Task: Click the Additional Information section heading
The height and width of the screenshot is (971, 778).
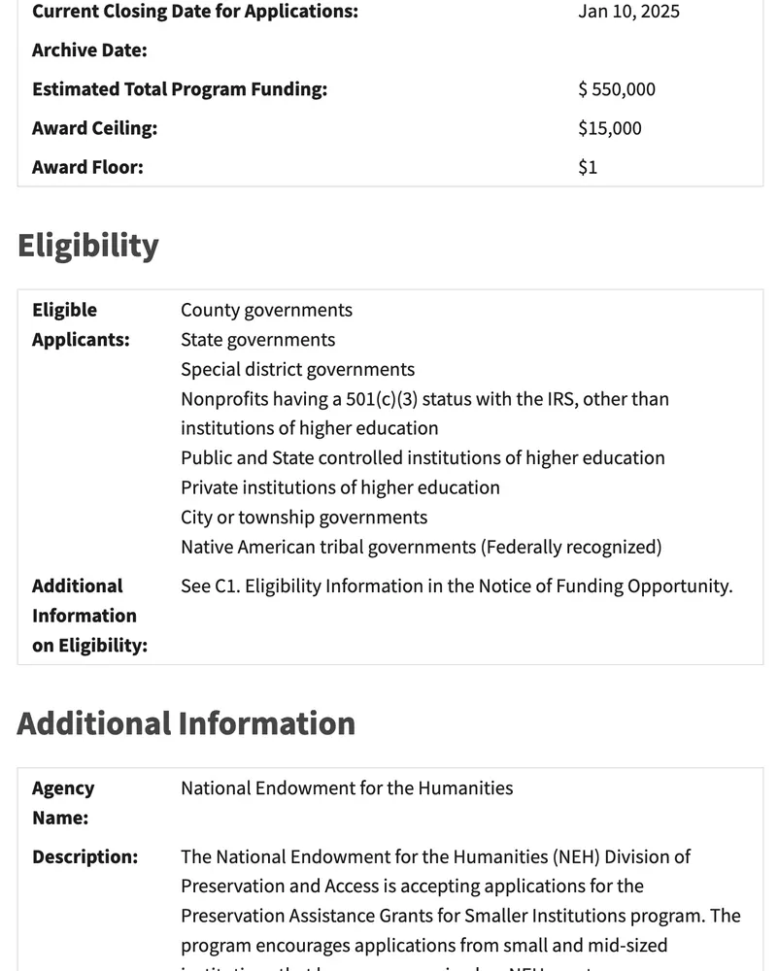Action: pos(186,723)
